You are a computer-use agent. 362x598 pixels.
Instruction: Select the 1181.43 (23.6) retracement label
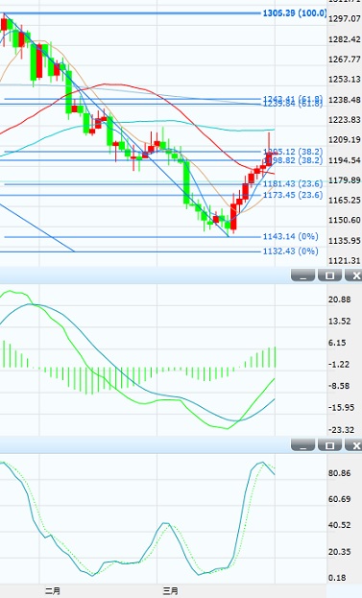[293, 184]
